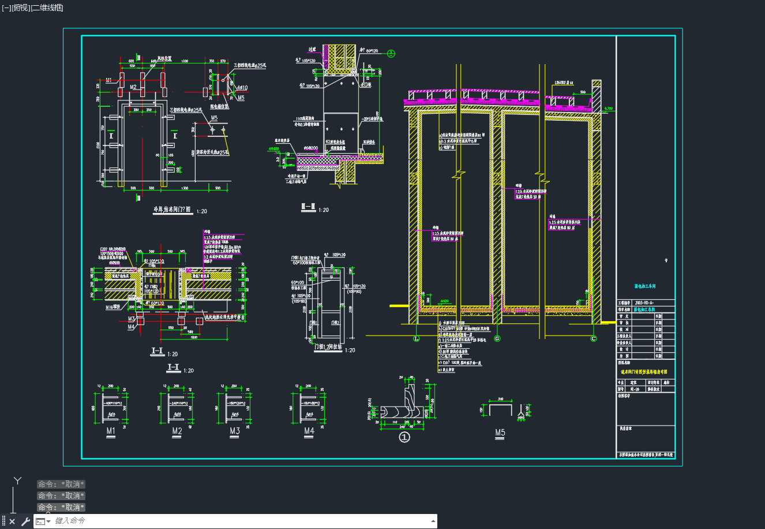Open the command line customization wrench
This screenshot has width=765, height=529.
click(25, 521)
